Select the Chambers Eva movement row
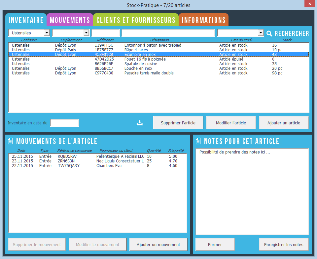The width and height of the screenshot is (317, 259). 97,166
